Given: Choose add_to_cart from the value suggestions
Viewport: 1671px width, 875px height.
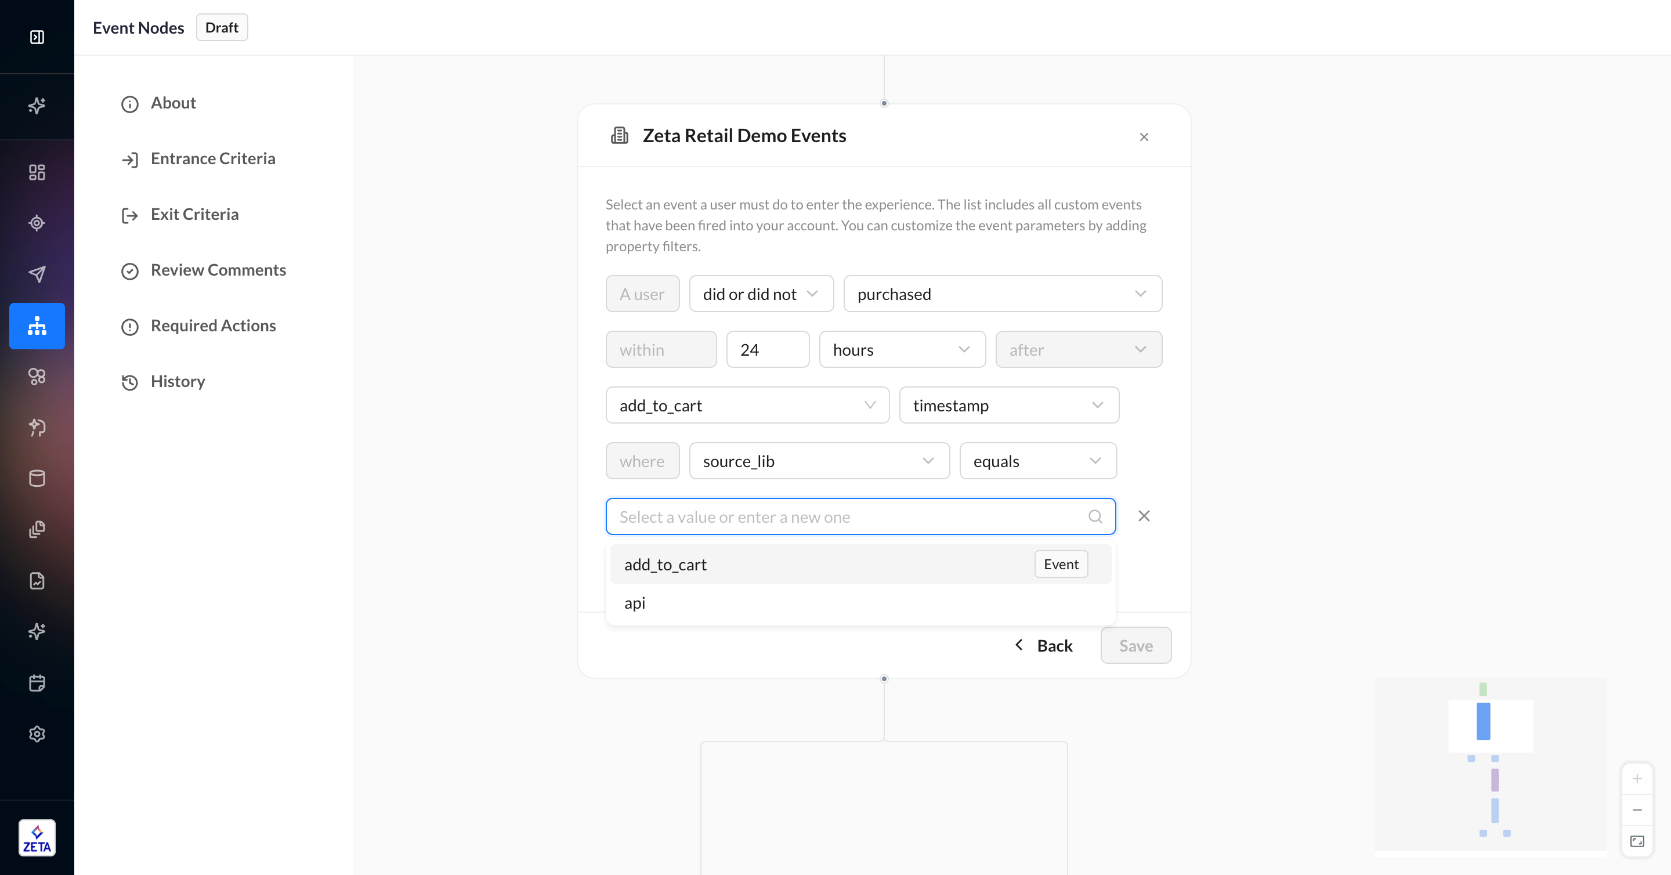Looking at the screenshot, I should click(860, 565).
